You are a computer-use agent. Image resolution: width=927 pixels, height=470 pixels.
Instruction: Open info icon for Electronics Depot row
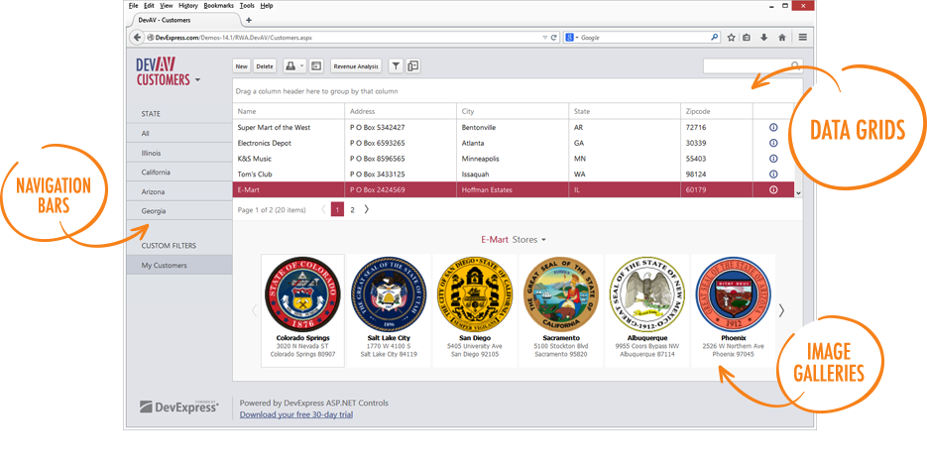coord(772,143)
